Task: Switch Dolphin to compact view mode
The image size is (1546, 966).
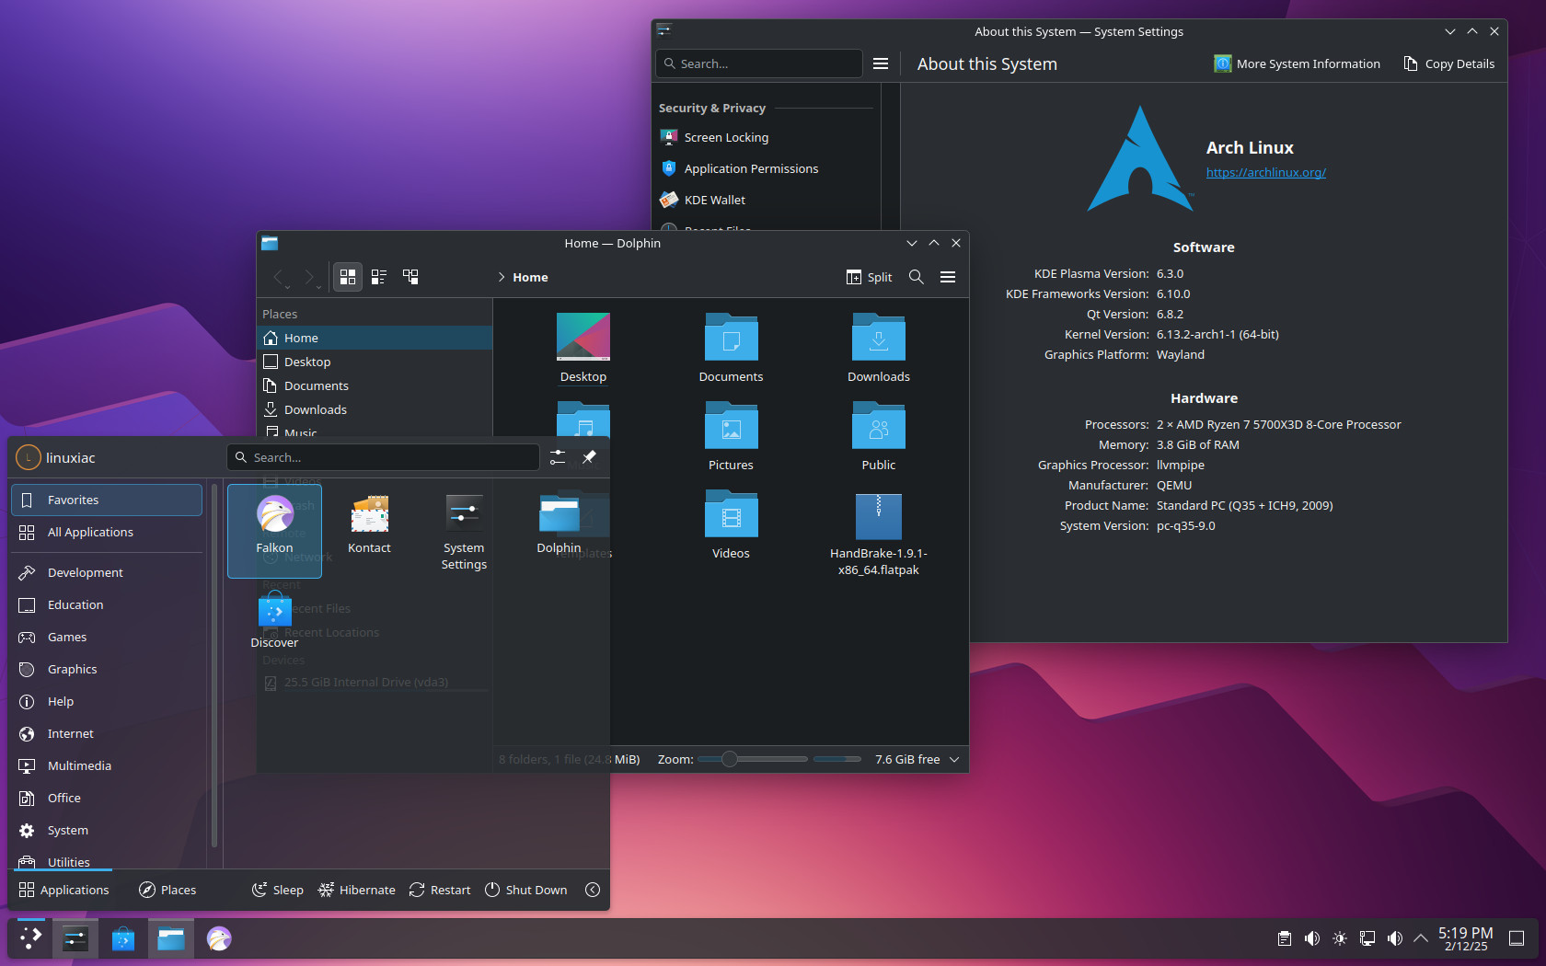Action: 379,277
